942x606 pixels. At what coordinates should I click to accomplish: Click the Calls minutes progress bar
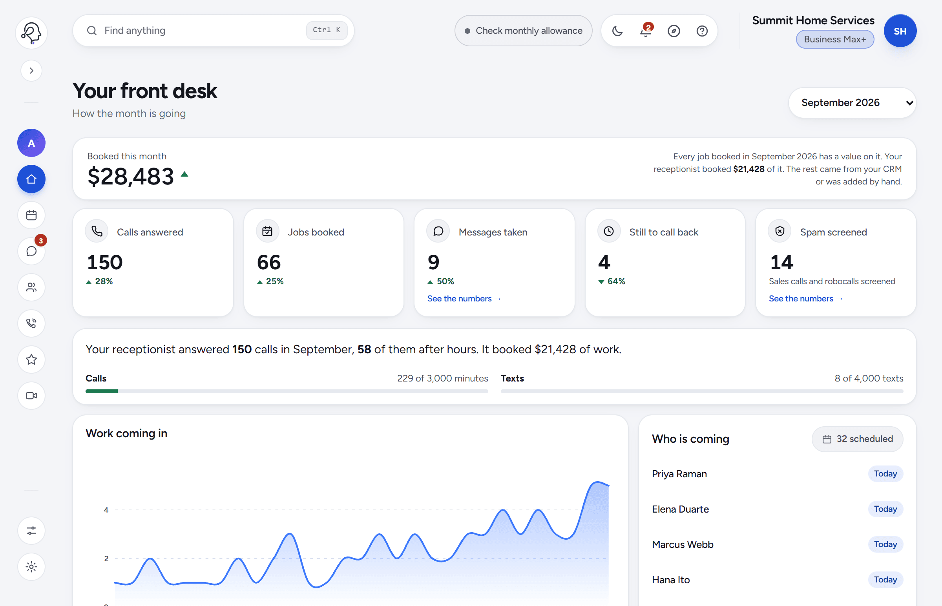click(287, 391)
